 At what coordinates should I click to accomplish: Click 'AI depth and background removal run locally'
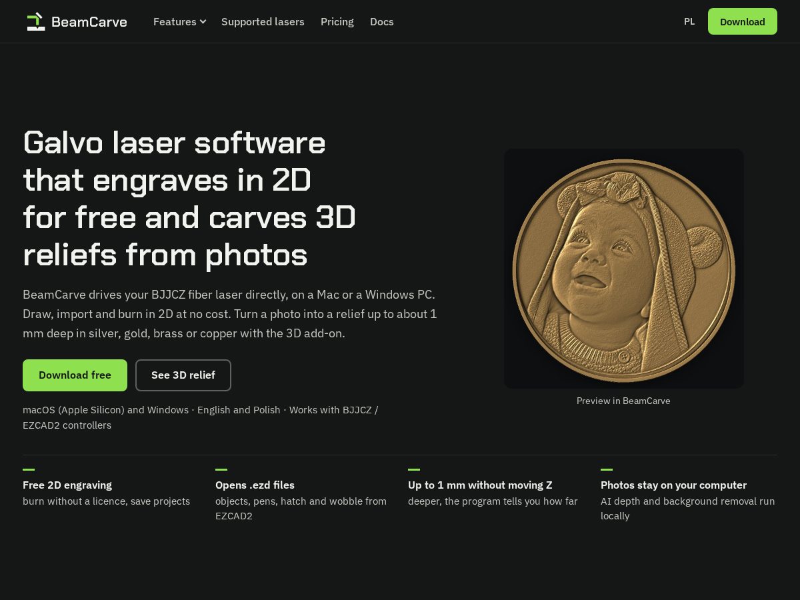[x=687, y=509]
